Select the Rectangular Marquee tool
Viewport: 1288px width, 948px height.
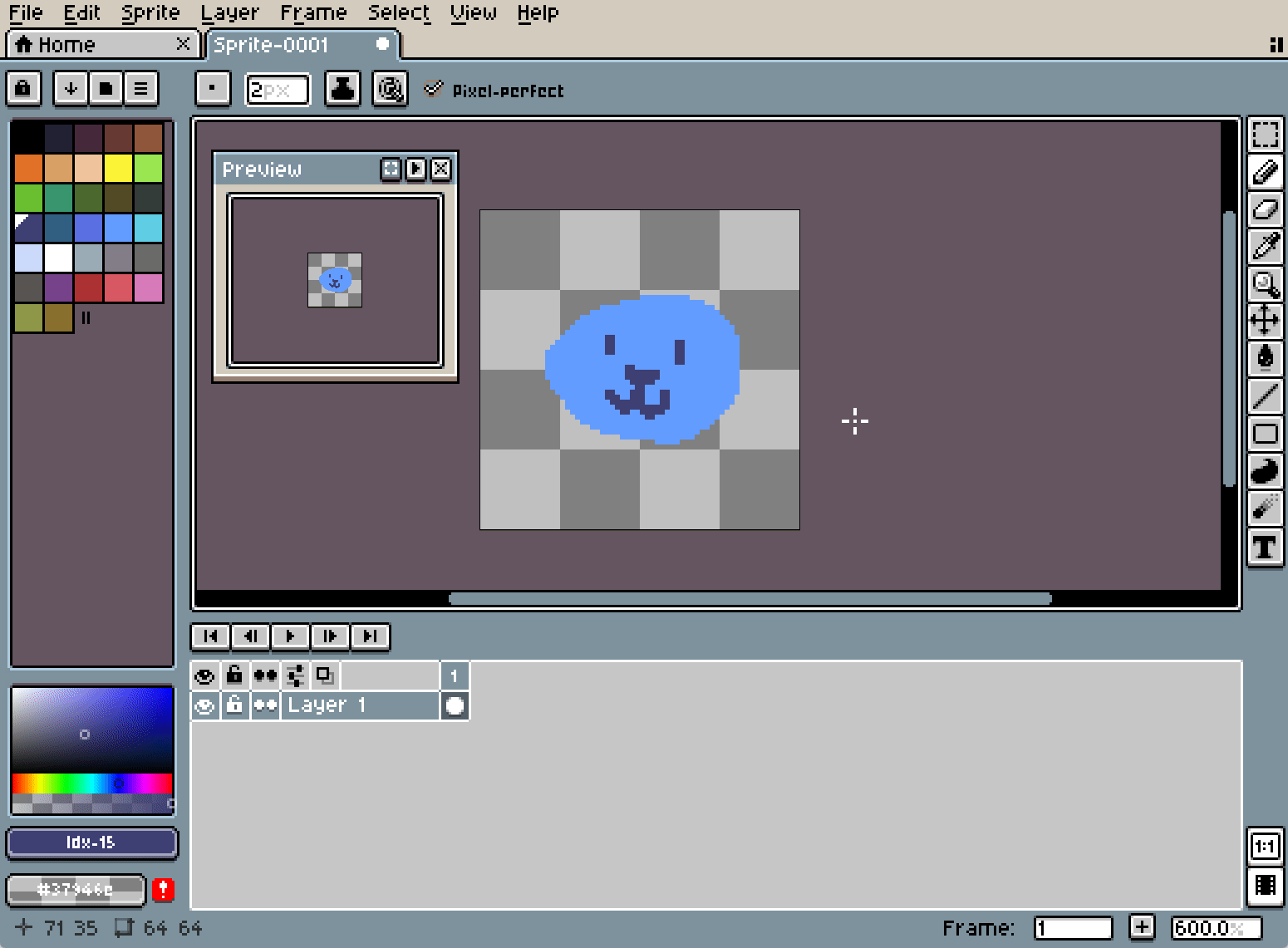(1265, 135)
